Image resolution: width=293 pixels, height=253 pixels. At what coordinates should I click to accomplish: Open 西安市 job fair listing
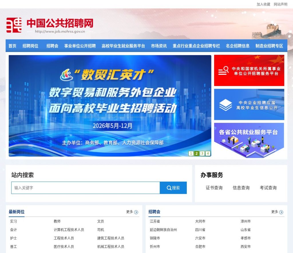246,246
